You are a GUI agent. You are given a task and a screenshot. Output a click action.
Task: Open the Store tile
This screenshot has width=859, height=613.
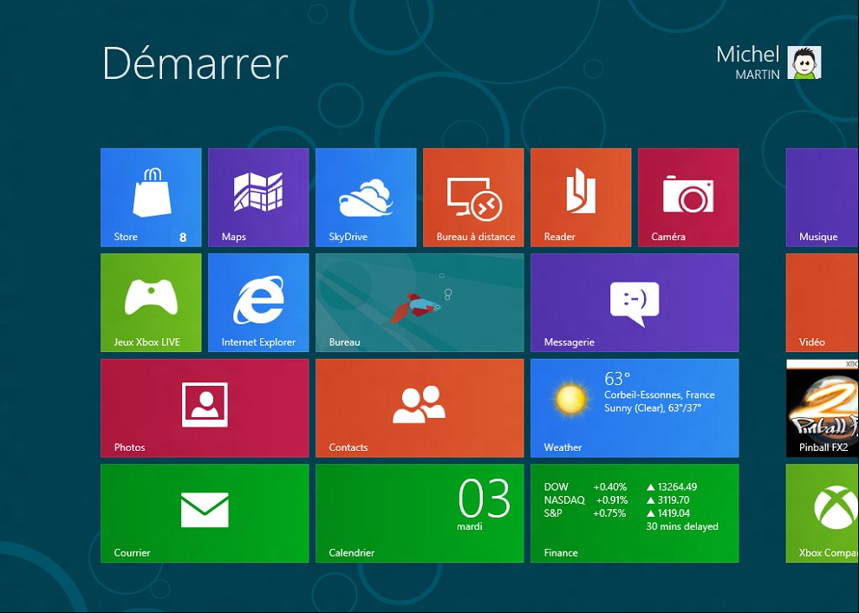(151, 197)
